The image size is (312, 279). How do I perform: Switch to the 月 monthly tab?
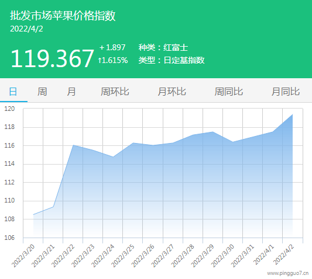click(x=71, y=92)
